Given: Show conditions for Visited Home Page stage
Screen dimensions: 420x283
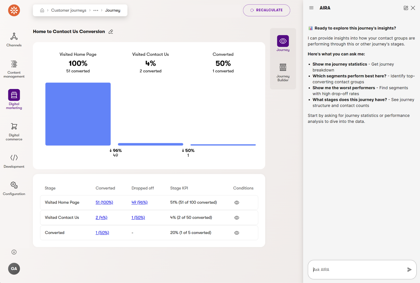Looking at the screenshot, I should coord(237,203).
